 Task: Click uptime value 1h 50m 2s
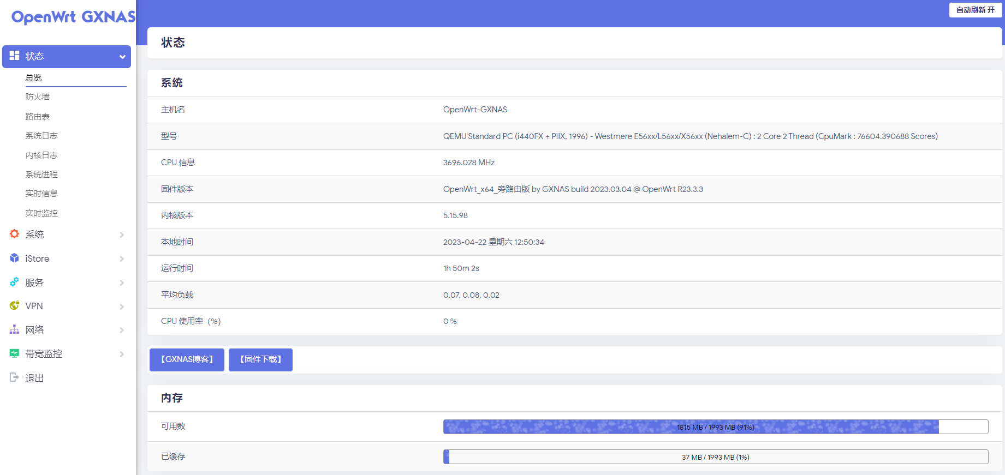(x=461, y=268)
